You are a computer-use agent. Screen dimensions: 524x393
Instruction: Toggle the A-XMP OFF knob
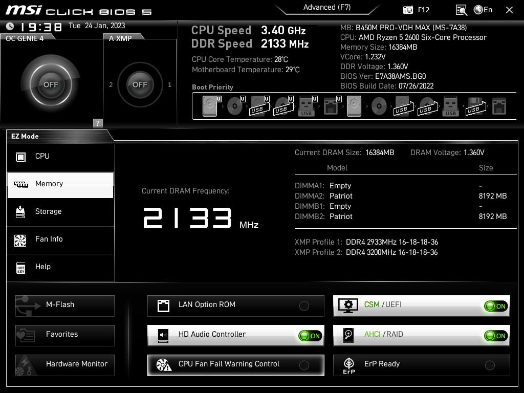(x=140, y=84)
